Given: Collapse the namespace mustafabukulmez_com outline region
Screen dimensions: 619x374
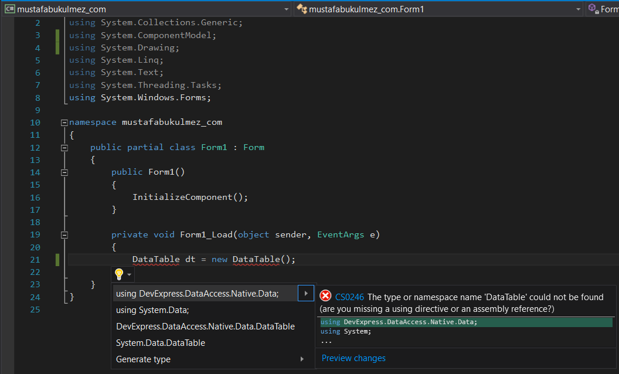Looking at the screenshot, I should point(64,122).
